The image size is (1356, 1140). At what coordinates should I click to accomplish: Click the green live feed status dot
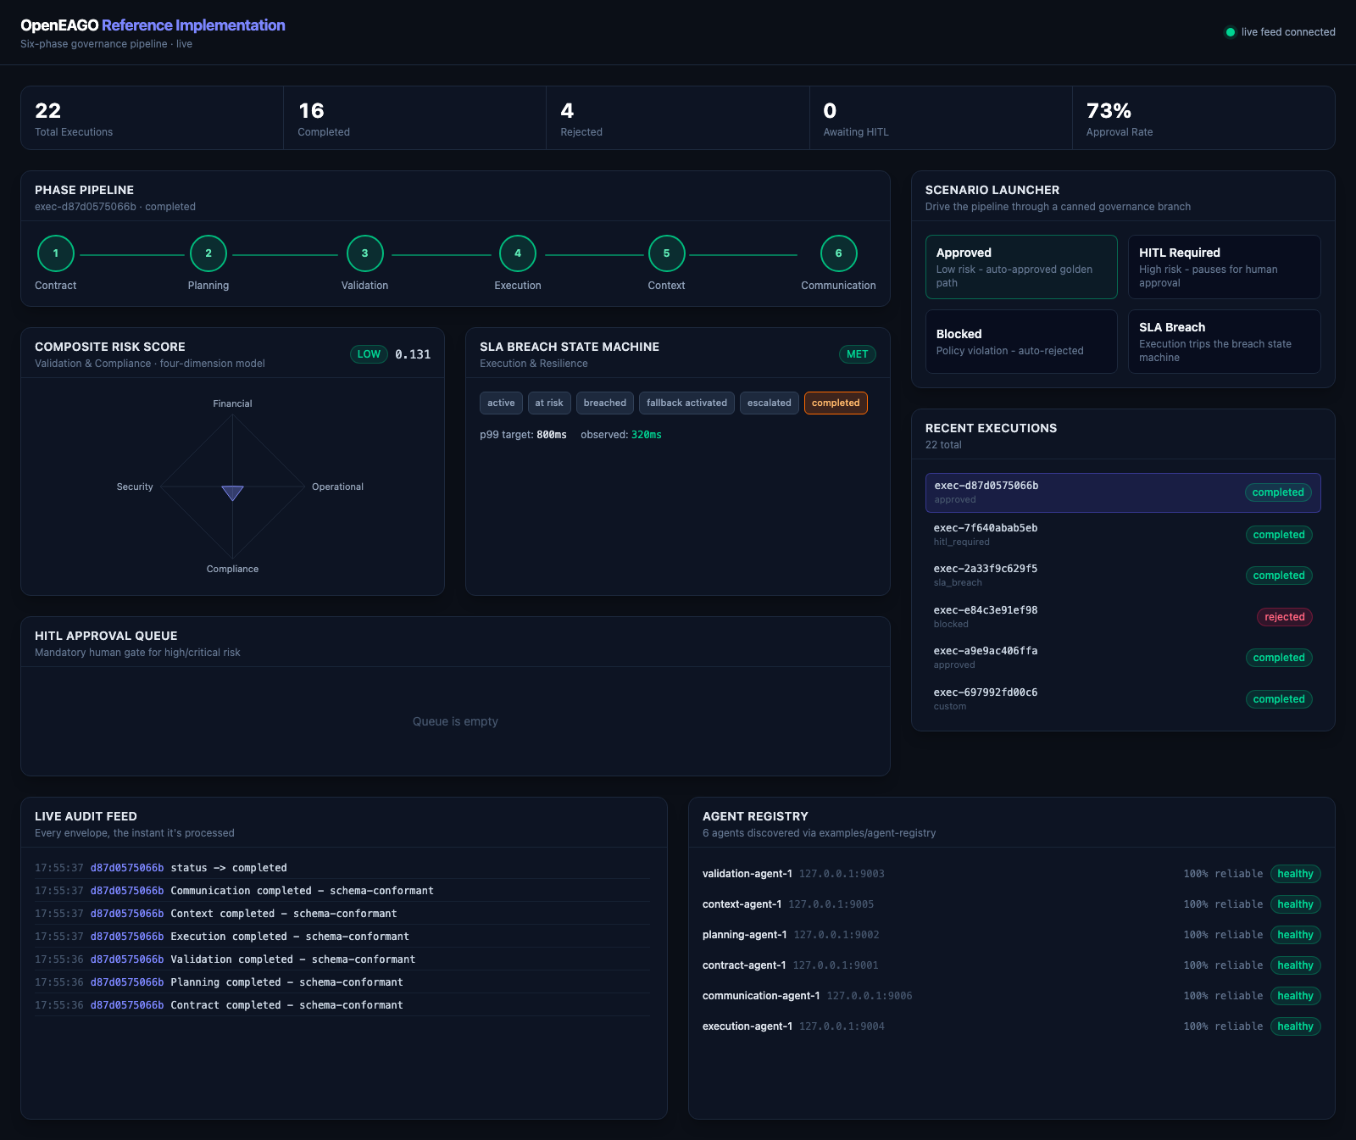(1231, 32)
